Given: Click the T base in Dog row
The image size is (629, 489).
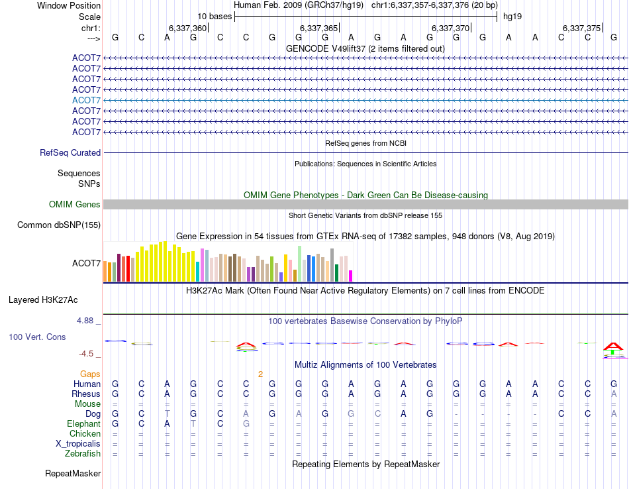Looking at the screenshot, I should coord(168,414).
